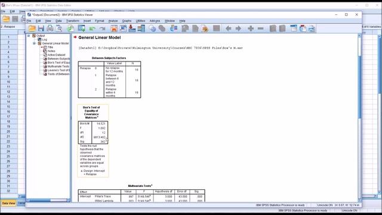
Task: Demote the item with the right arrow icon
Action: [x=238, y=29]
